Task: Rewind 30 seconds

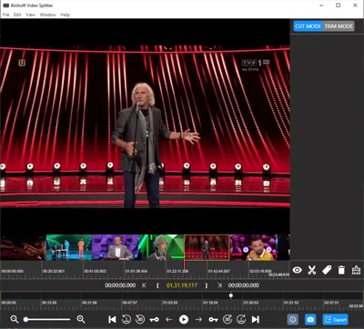Action: [x=140, y=319]
